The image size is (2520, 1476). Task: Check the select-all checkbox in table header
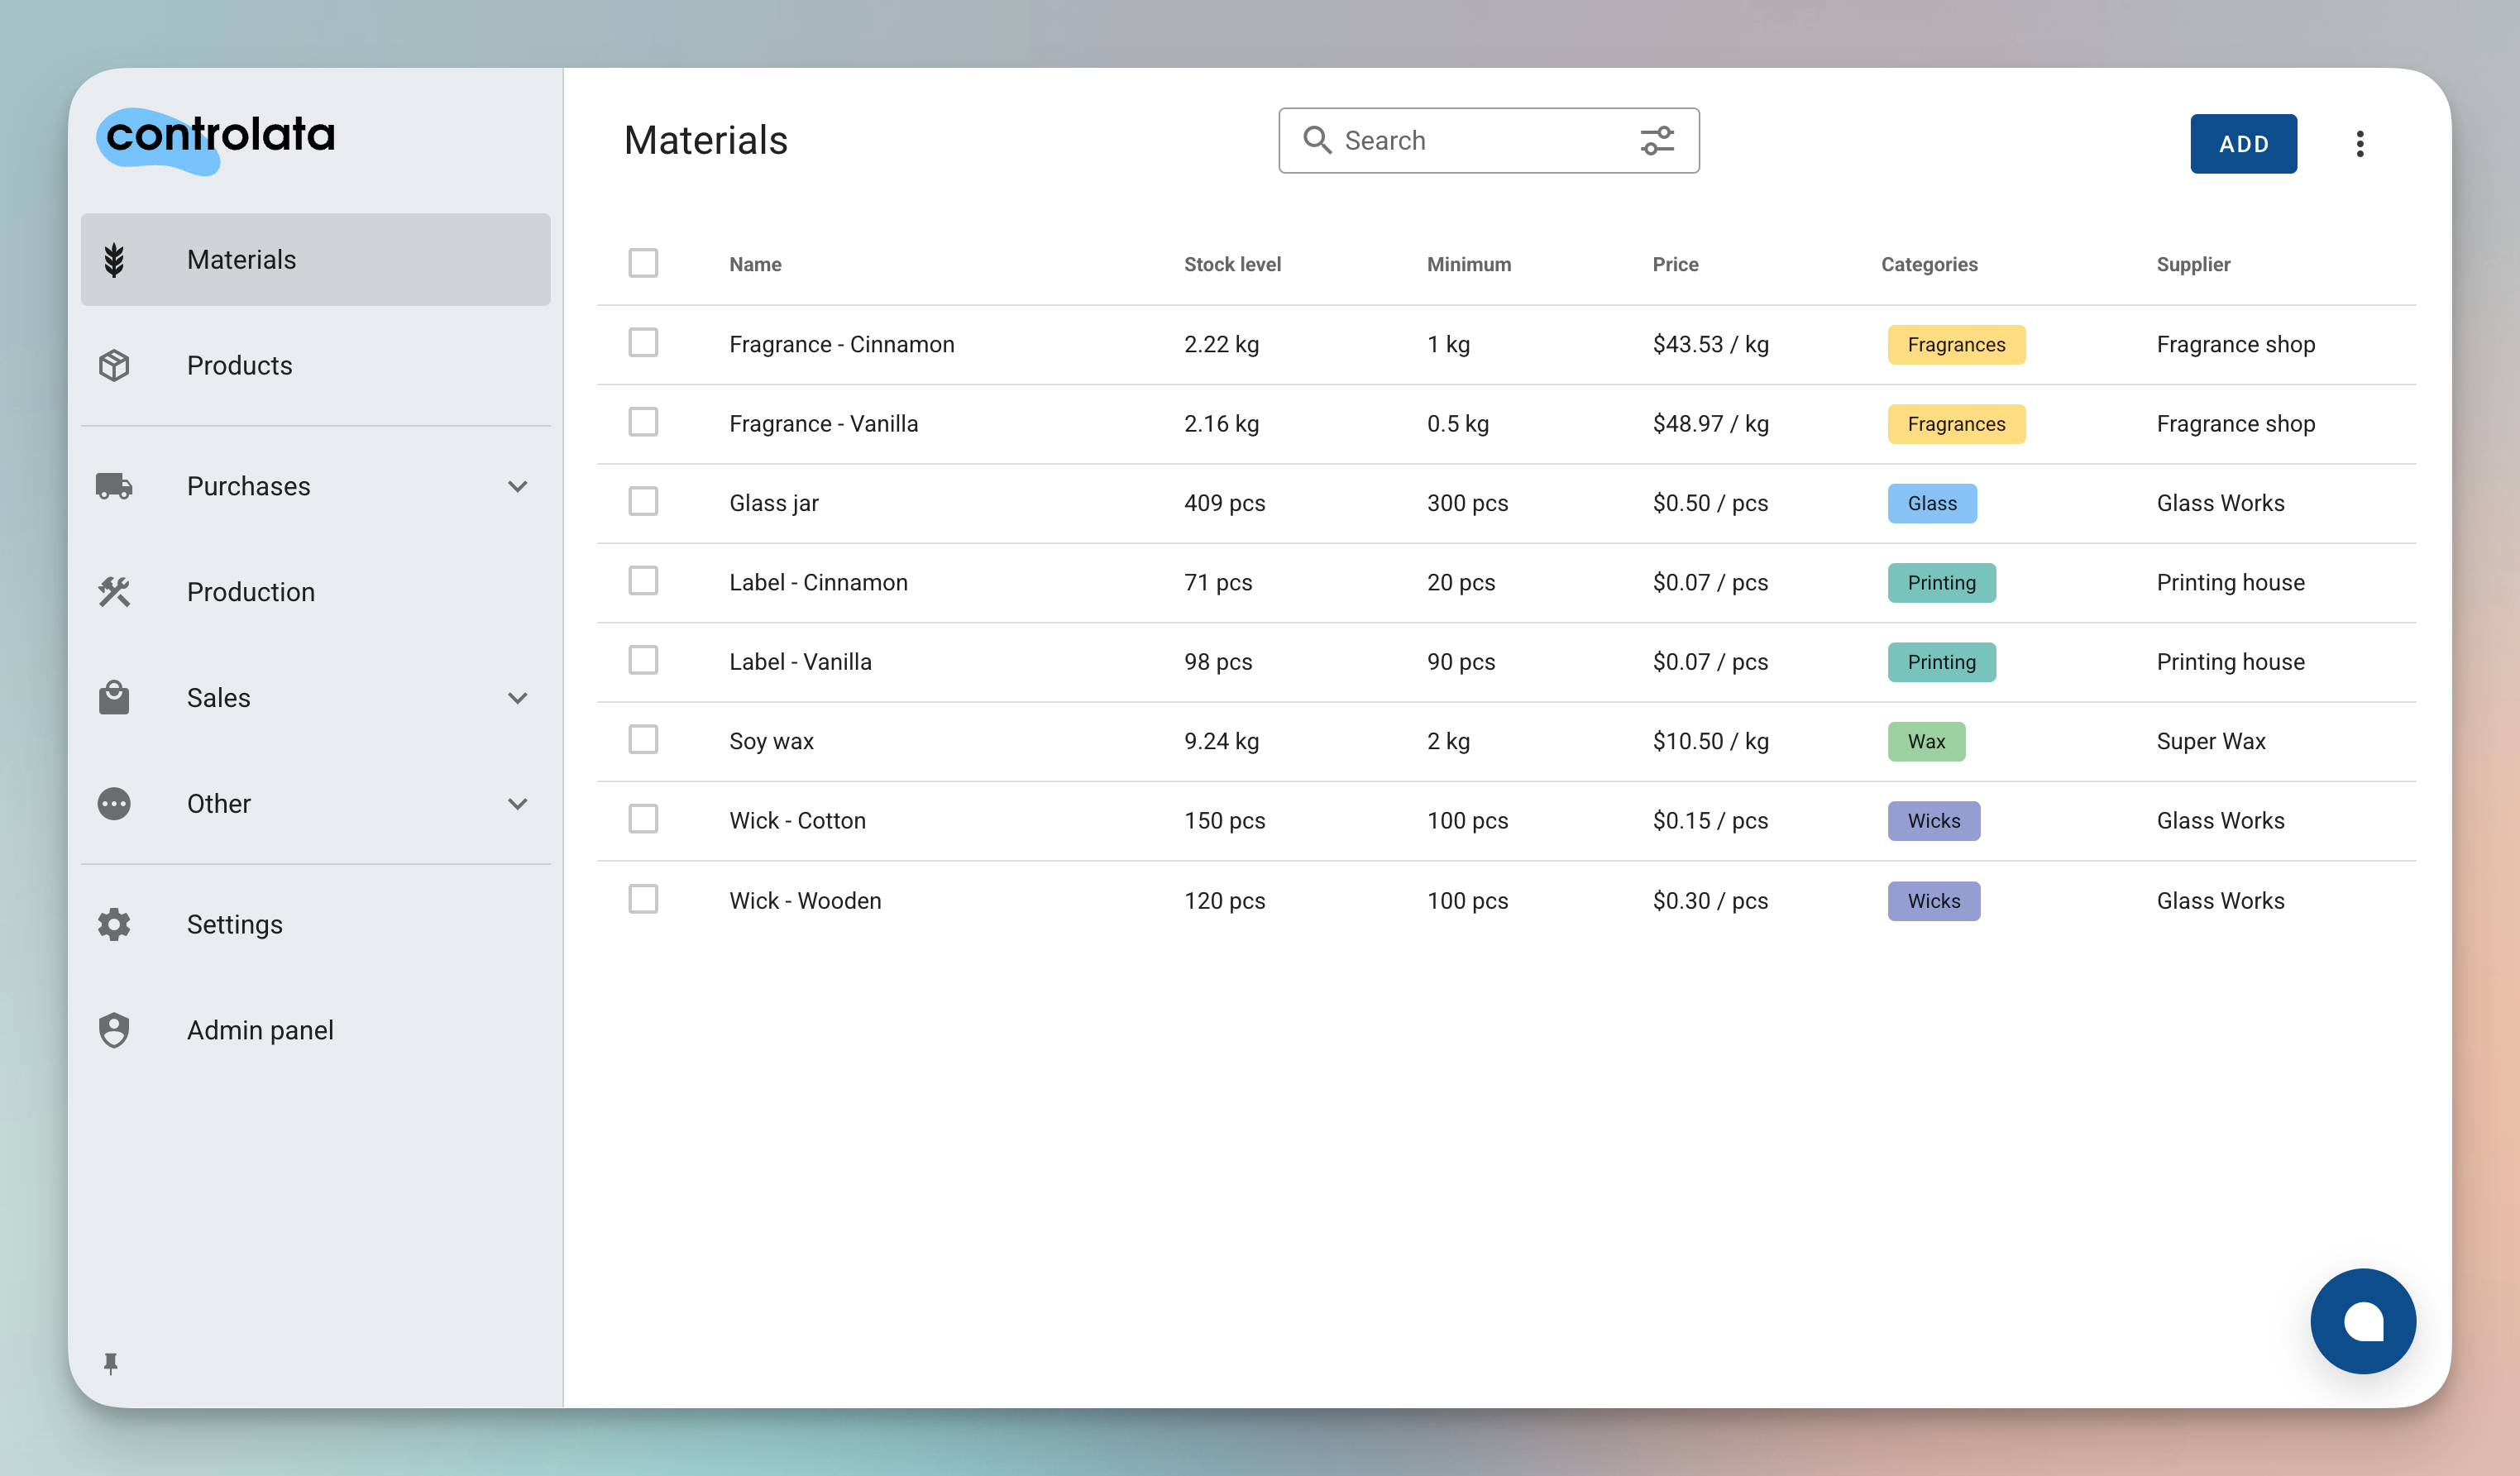pos(643,262)
